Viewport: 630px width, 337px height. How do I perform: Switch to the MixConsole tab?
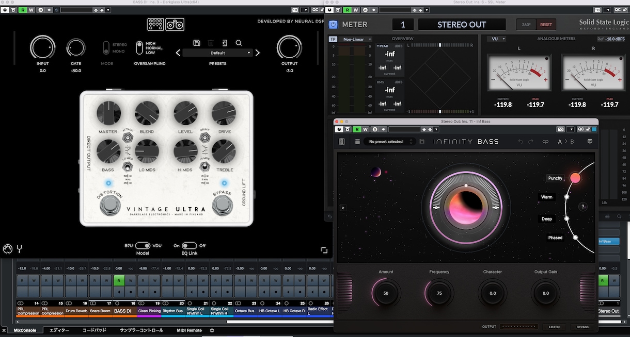[x=25, y=330]
